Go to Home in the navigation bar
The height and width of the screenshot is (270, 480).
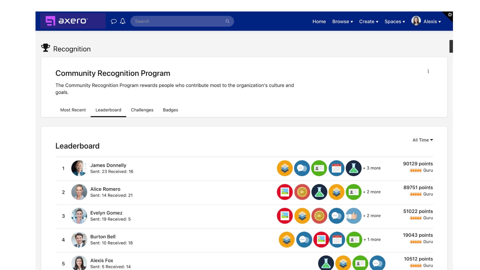click(x=319, y=21)
